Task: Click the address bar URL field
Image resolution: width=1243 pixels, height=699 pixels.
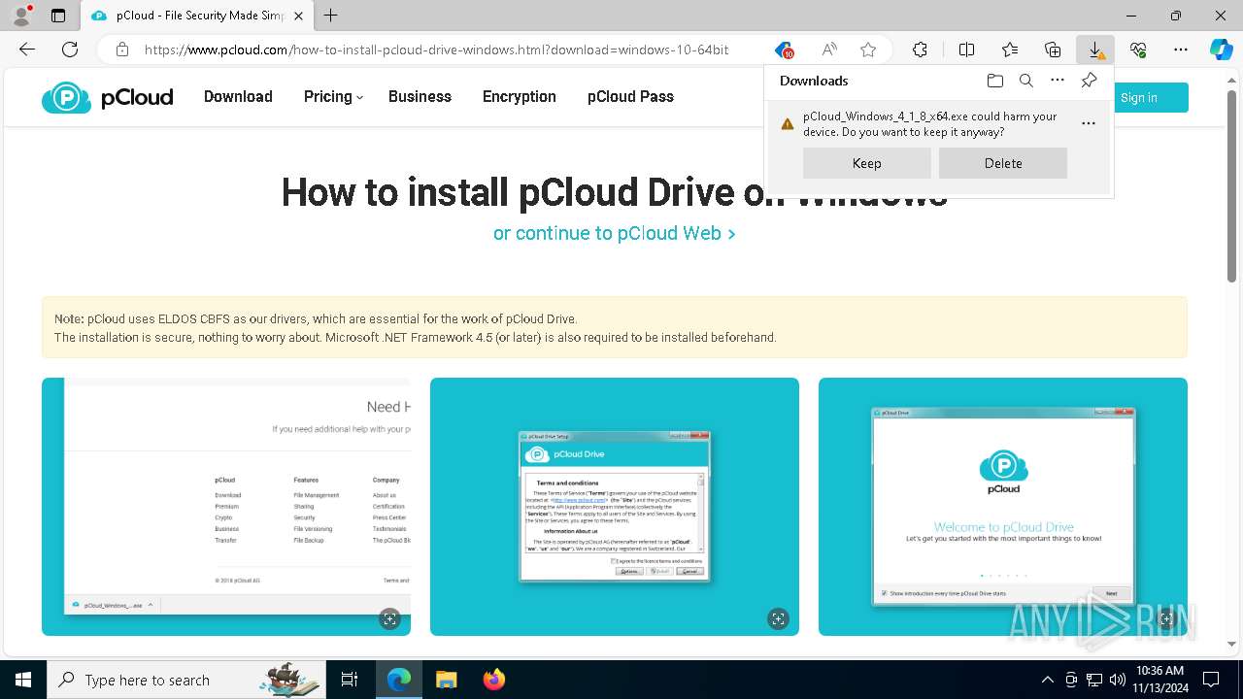Action: tap(437, 50)
